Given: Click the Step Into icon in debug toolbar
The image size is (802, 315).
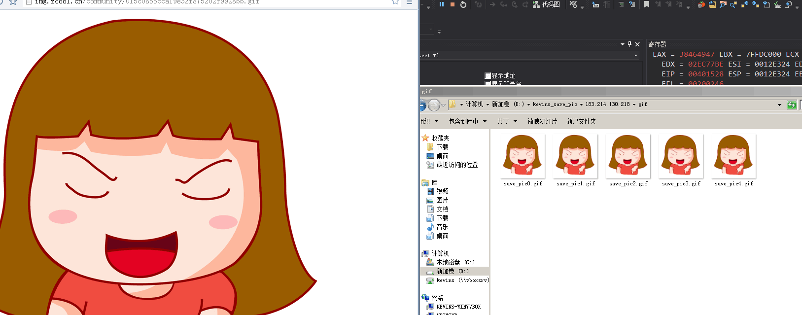Looking at the screenshot, I should coord(504,4).
